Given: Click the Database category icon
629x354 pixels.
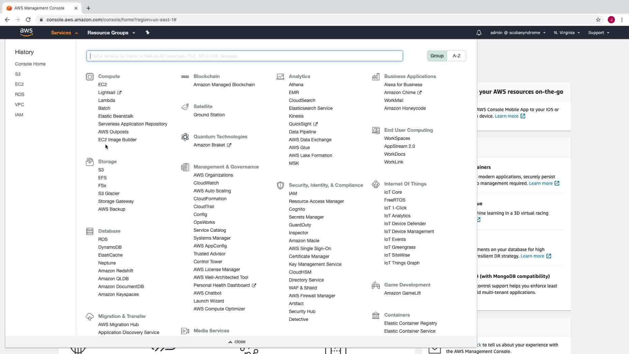Looking at the screenshot, I should click(90, 231).
